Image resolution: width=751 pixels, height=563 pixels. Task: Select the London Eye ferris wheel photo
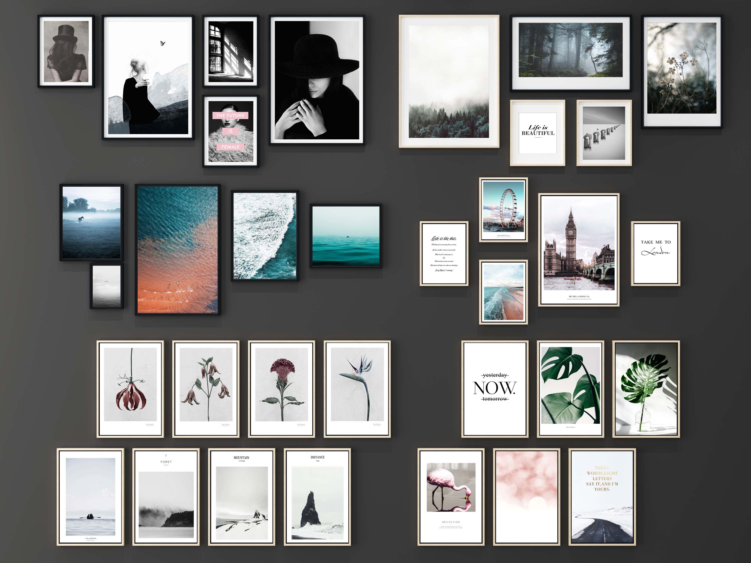pyautogui.click(x=503, y=210)
